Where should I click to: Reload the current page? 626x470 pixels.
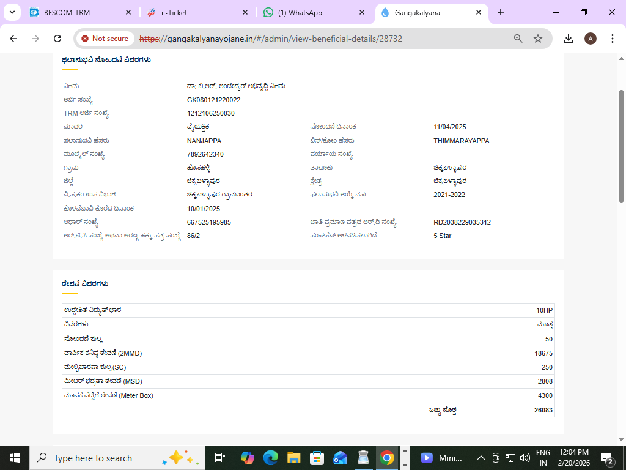tap(57, 39)
